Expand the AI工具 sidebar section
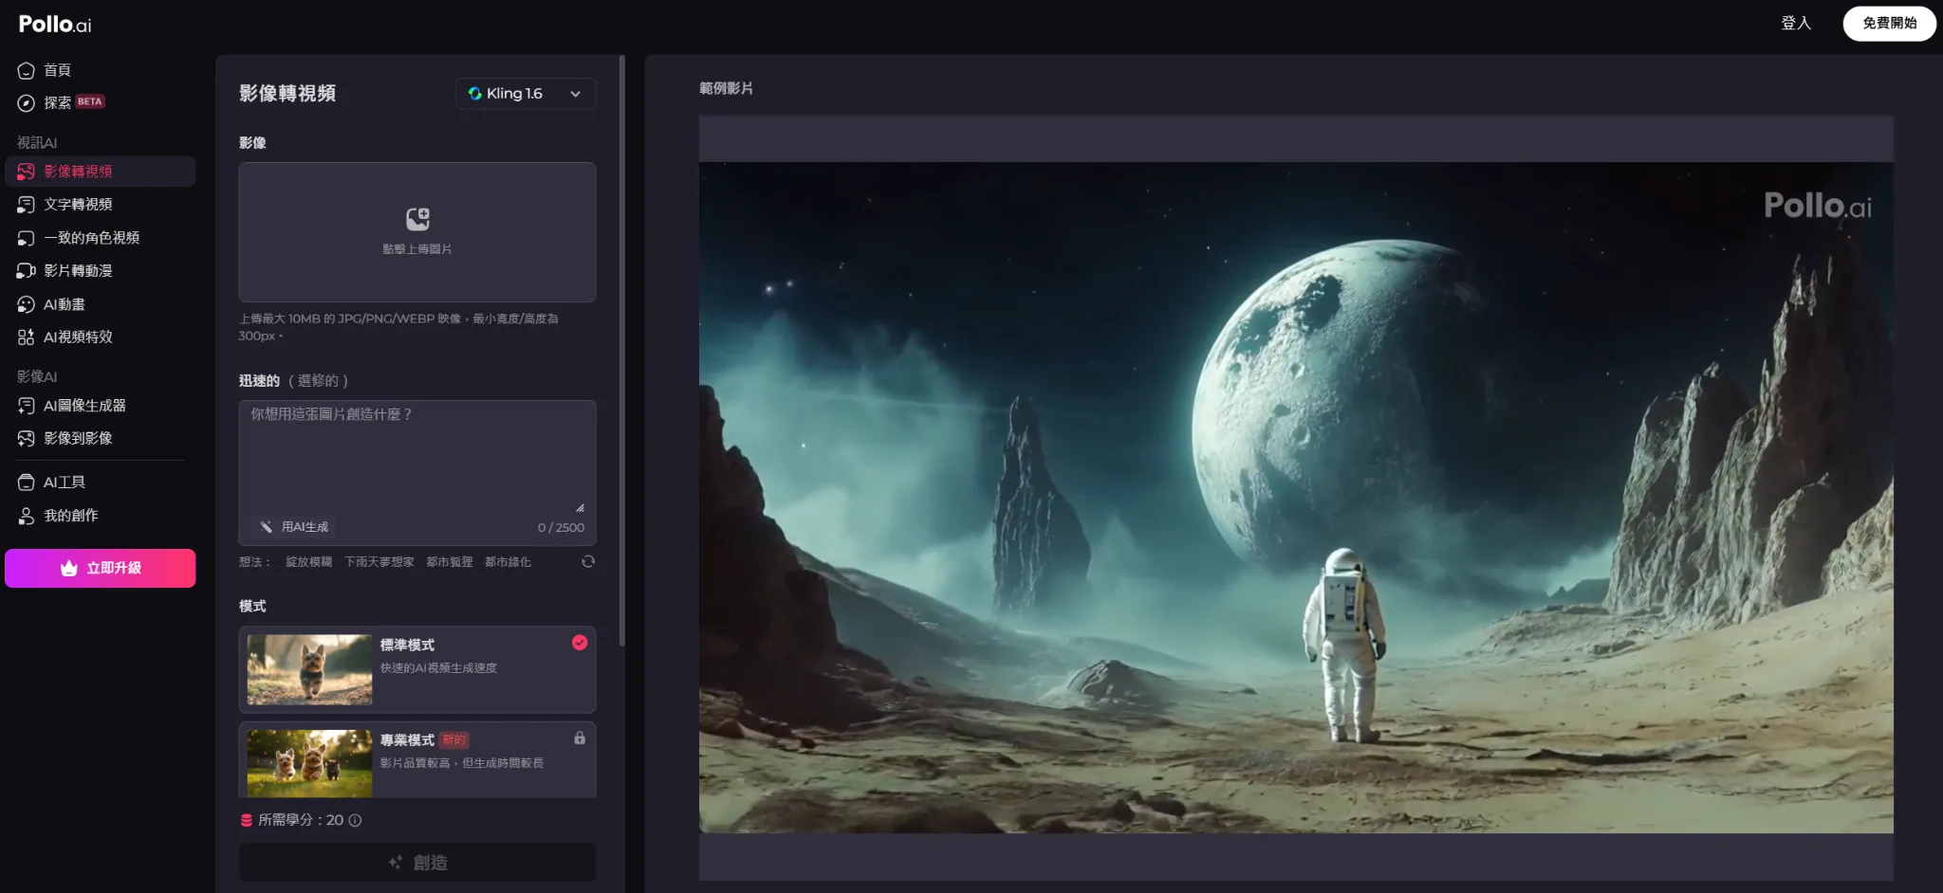This screenshot has height=893, width=1943. (x=65, y=483)
